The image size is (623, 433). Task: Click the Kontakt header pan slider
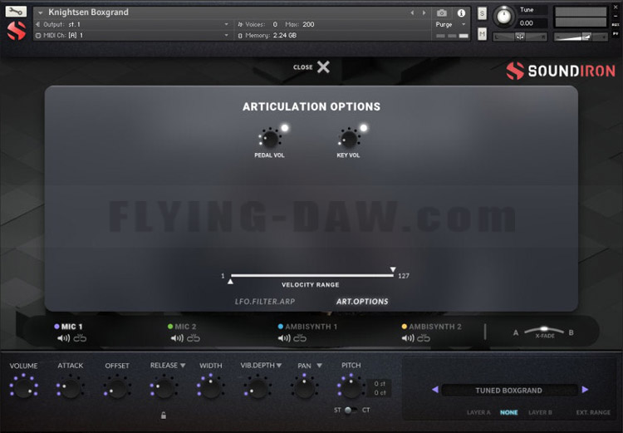(520, 37)
